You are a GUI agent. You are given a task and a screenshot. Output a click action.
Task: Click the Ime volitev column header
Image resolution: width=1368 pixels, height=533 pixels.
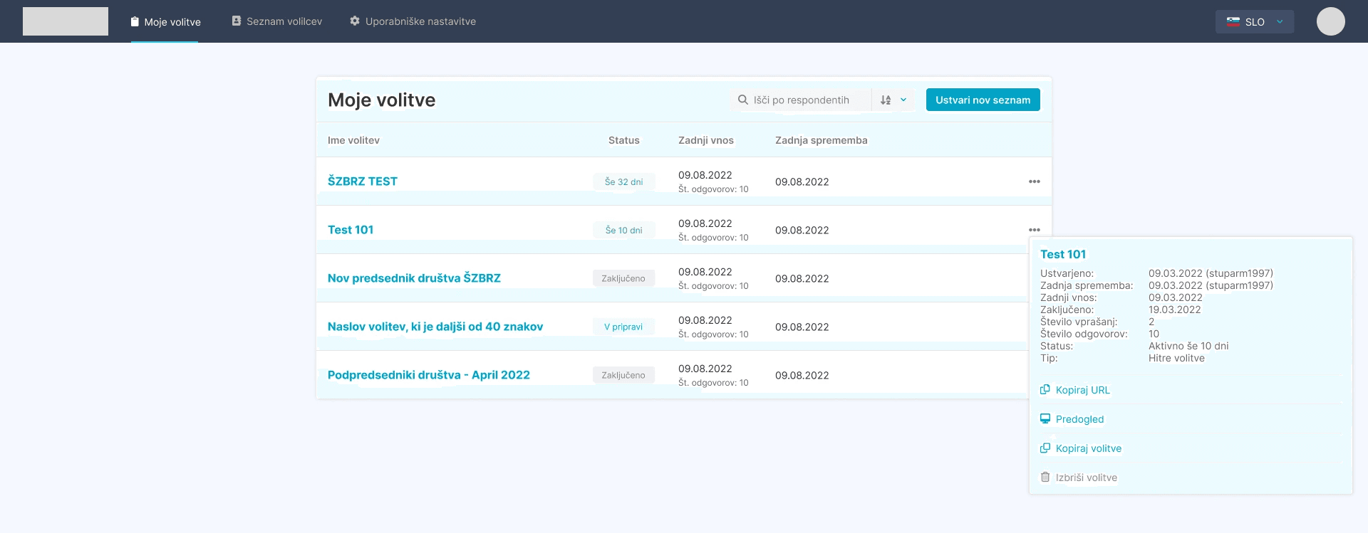tap(353, 140)
